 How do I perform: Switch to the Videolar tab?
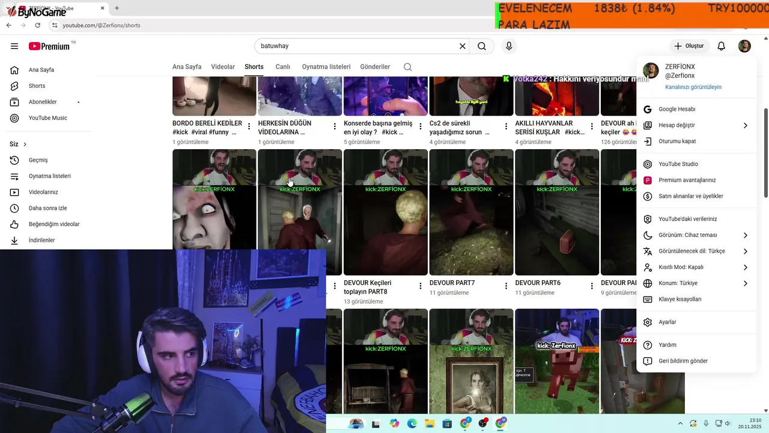[223, 67]
